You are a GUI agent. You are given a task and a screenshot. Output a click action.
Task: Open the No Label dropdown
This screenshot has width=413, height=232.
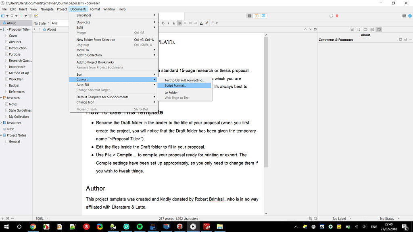pyautogui.click(x=342, y=219)
